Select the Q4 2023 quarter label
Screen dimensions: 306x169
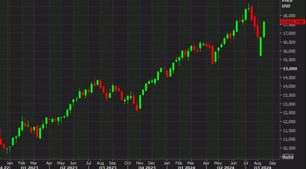[x=147, y=167]
